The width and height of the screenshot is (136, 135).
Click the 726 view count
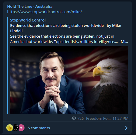[x=80, y=118]
